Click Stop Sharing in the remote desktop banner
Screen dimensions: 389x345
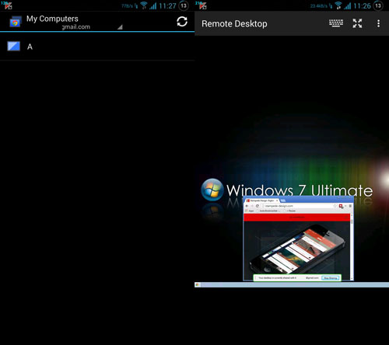pyautogui.click(x=330, y=278)
